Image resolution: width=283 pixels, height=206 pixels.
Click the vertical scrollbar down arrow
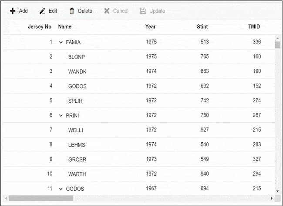(278, 191)
